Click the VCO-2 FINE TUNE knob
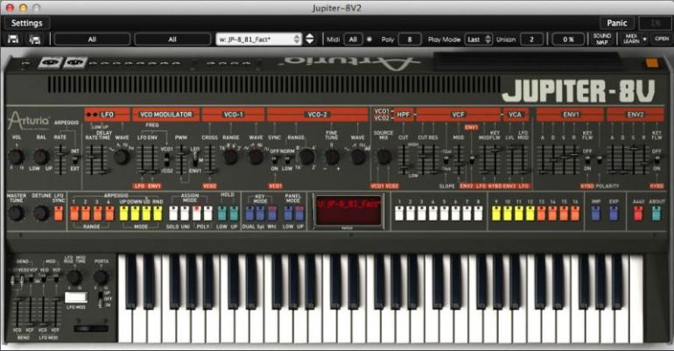 pos(332,158)
